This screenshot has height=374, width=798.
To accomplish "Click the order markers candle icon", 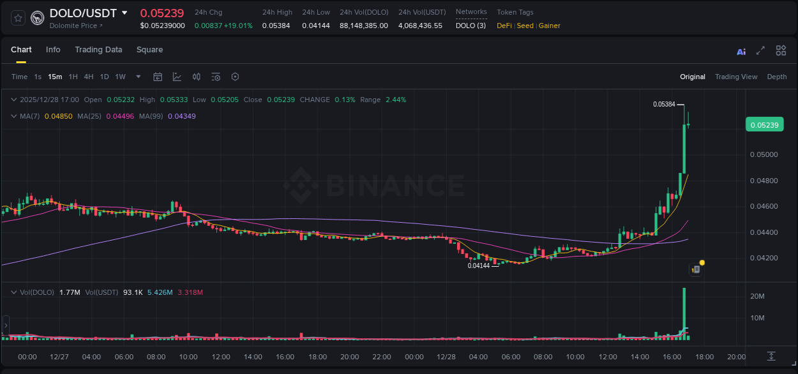I will 196,77.
